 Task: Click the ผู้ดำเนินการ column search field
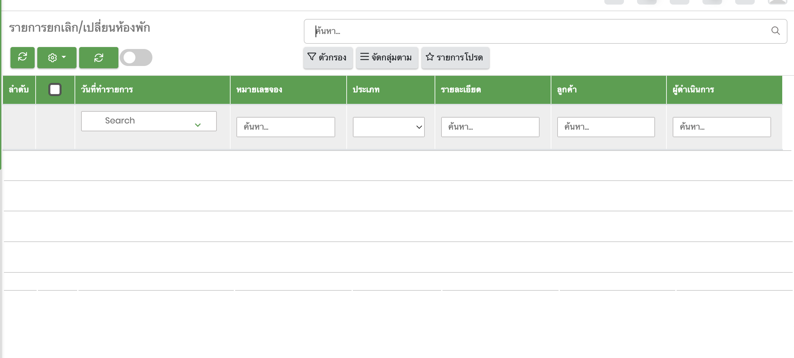pos(721,127)
